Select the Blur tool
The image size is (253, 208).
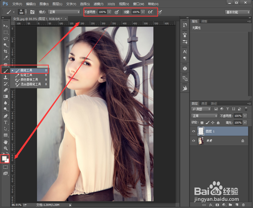pyautogui.click(x=6, y=103)
